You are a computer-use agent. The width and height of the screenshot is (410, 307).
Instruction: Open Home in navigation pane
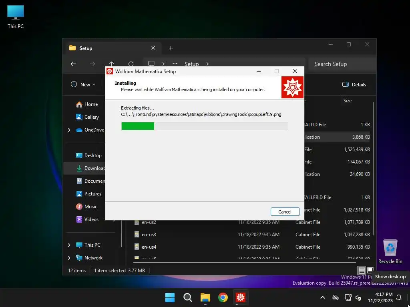(x=87, y=104)
